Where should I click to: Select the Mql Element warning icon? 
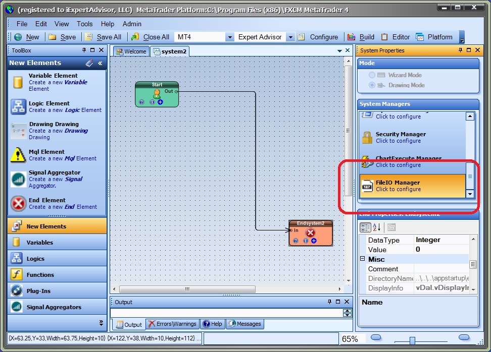(18, 155)
